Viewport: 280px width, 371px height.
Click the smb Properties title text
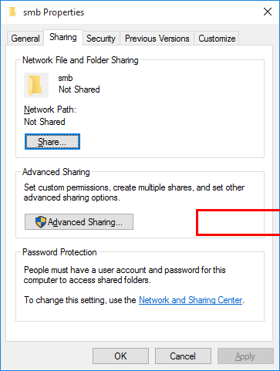[53, 12]
